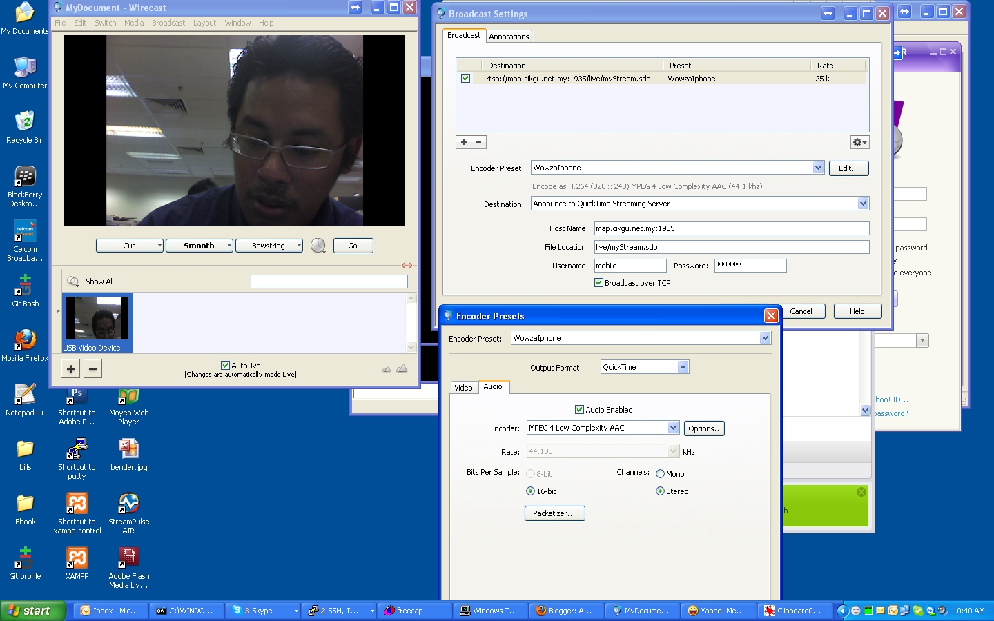Screen dimensions: 994x621
Task: Switch to freecap in the taskbar
Action: pos(415,611)
